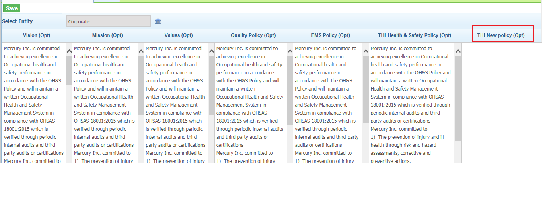Click the entity building icon beside Corporate

pos(158,21)
